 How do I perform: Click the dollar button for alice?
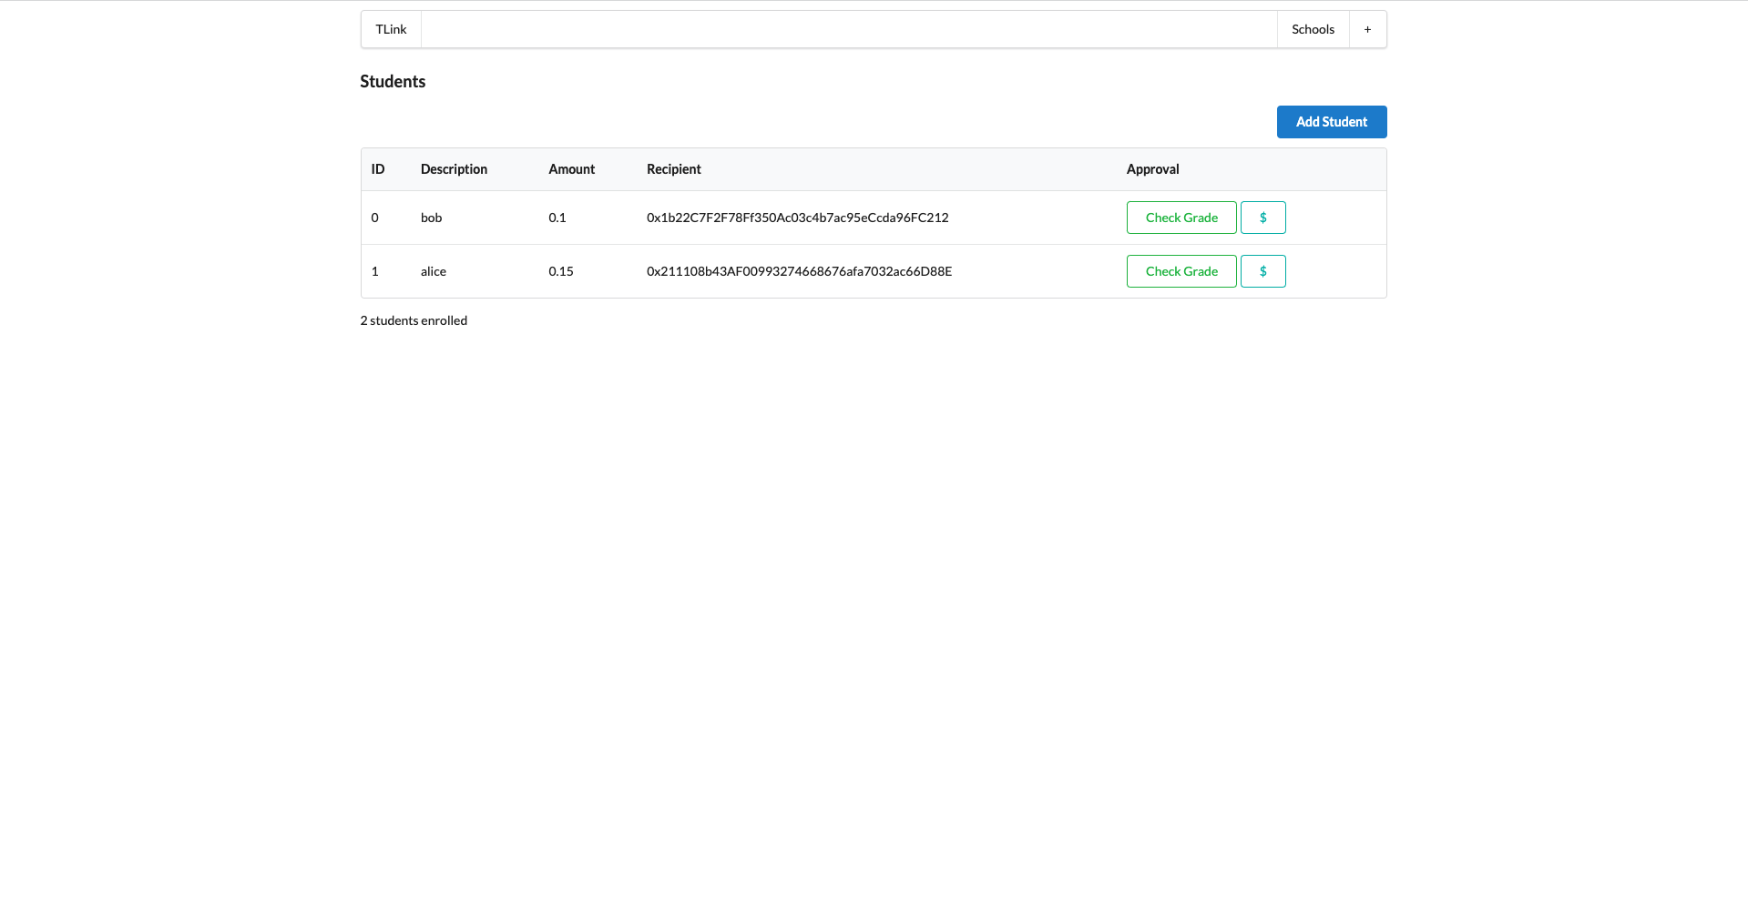click(x=1262, y=271)
